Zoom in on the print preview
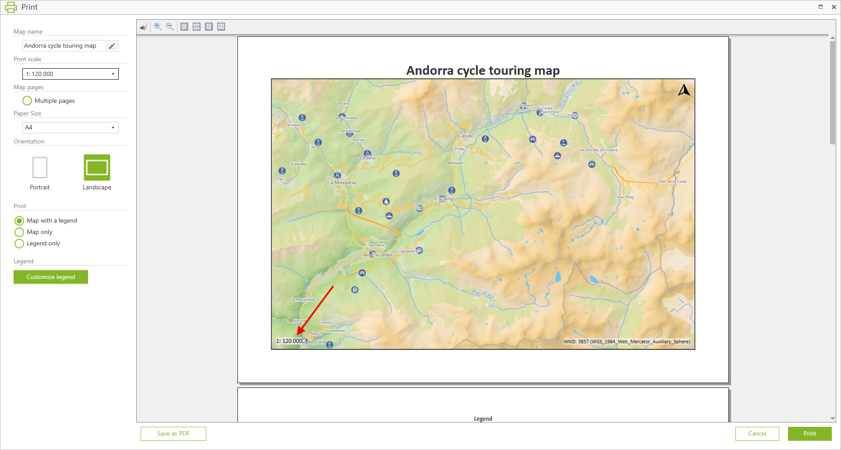The height and width of the screenshot is (450, 841). [158, 27]
